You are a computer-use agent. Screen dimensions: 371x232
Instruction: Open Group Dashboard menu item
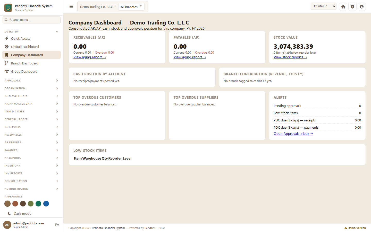coord(31,71)
